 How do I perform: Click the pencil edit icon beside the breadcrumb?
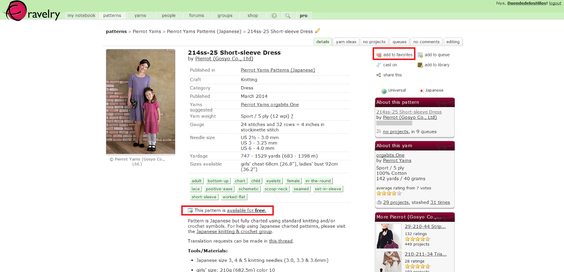click(x=317, y=31)
